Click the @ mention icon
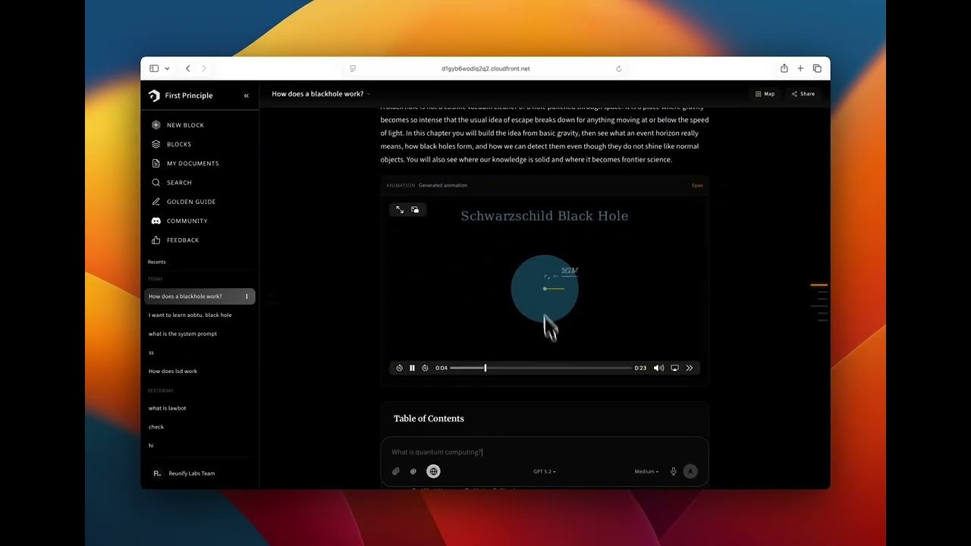 coord(413,471)
